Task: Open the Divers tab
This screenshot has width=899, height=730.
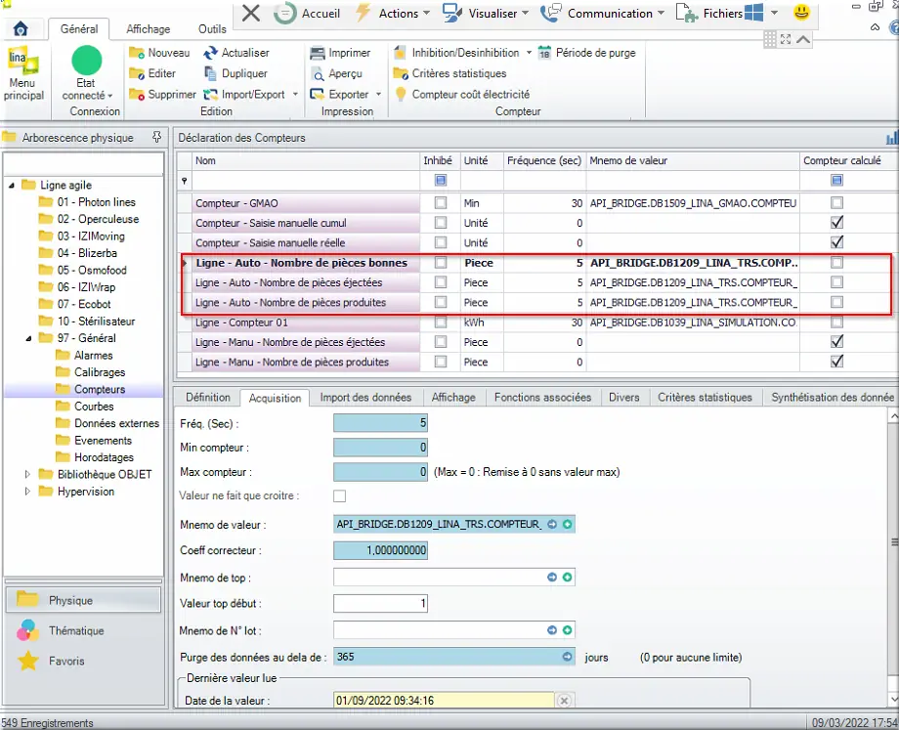Action: (623, 398)
